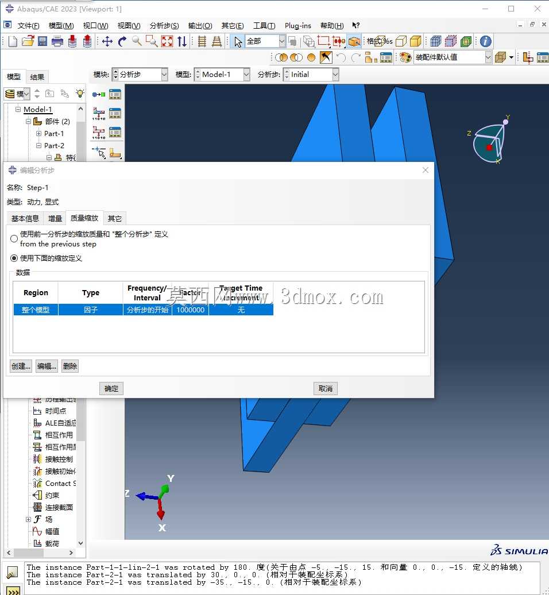
Task: Switch to the 增量 tab
Action: tap(55, 219)
